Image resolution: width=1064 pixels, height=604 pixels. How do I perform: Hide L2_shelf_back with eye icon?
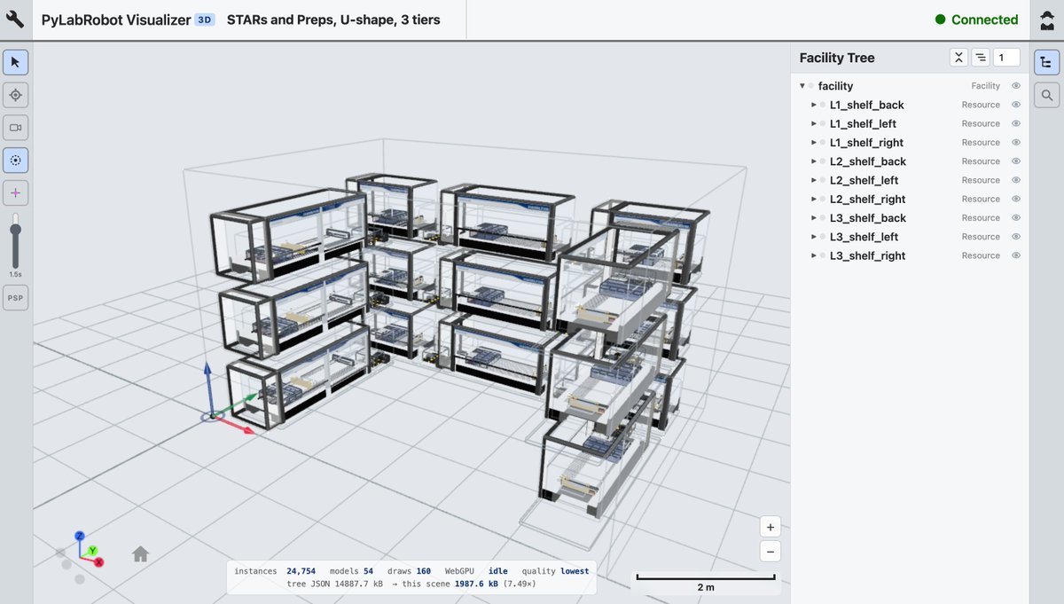[x=1016, y=161]
